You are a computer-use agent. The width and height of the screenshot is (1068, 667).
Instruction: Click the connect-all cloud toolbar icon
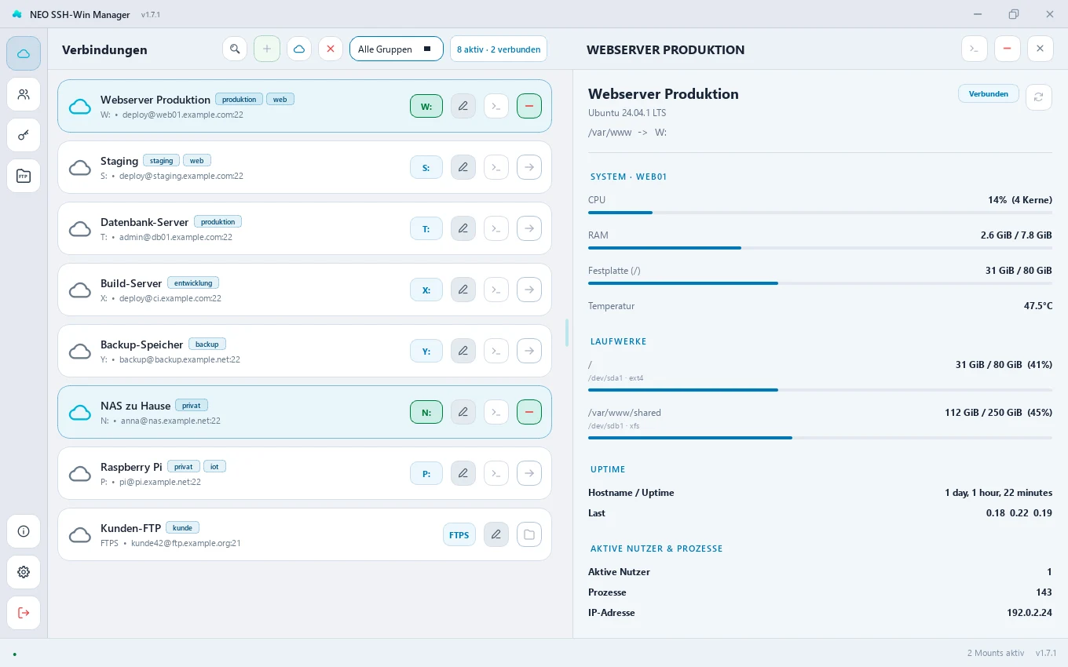click(299, 49)
